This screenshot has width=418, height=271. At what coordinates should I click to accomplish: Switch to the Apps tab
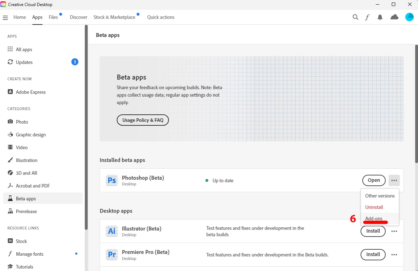click(37, 17)
